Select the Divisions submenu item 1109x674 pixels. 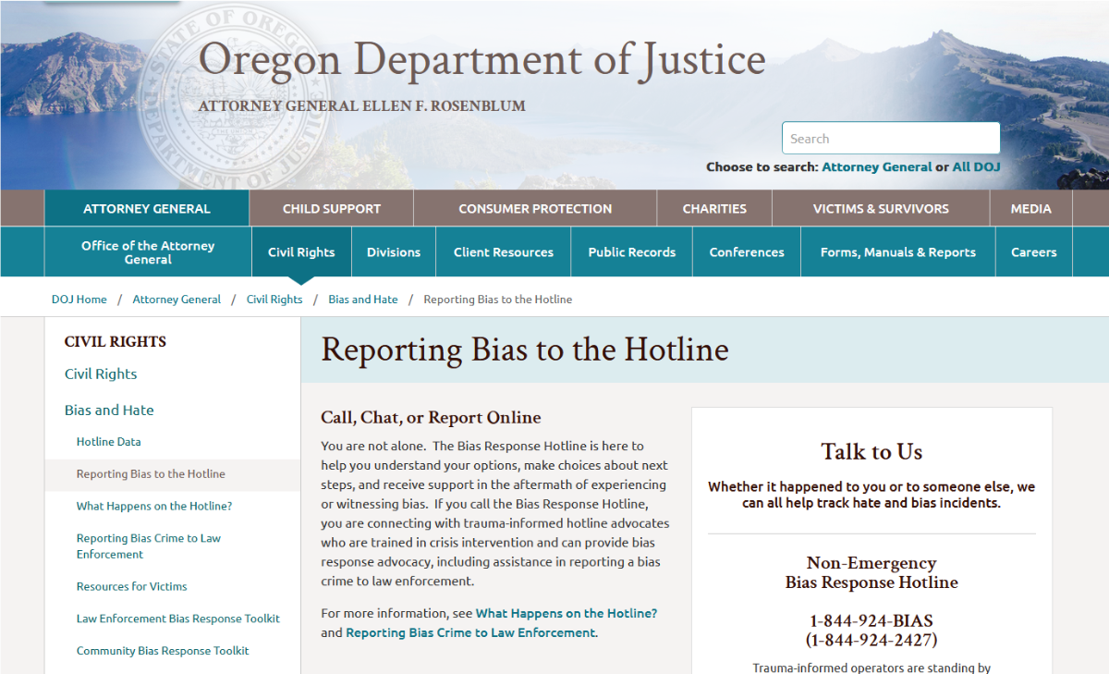pos(394,252)
